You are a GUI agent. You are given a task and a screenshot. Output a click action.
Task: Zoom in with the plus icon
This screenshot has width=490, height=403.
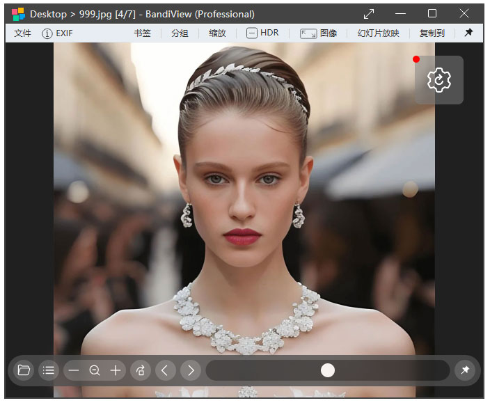[x=116, y=370]
